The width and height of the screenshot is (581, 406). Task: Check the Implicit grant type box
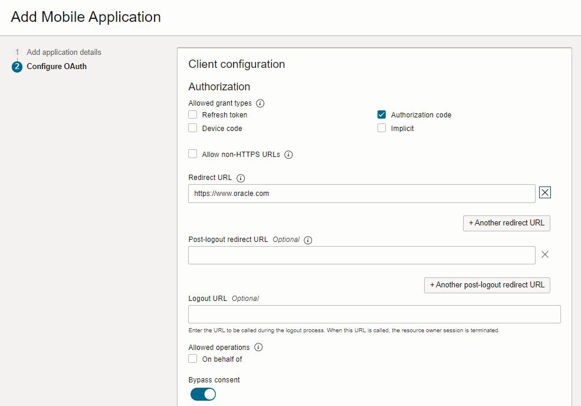pos(382,128)
